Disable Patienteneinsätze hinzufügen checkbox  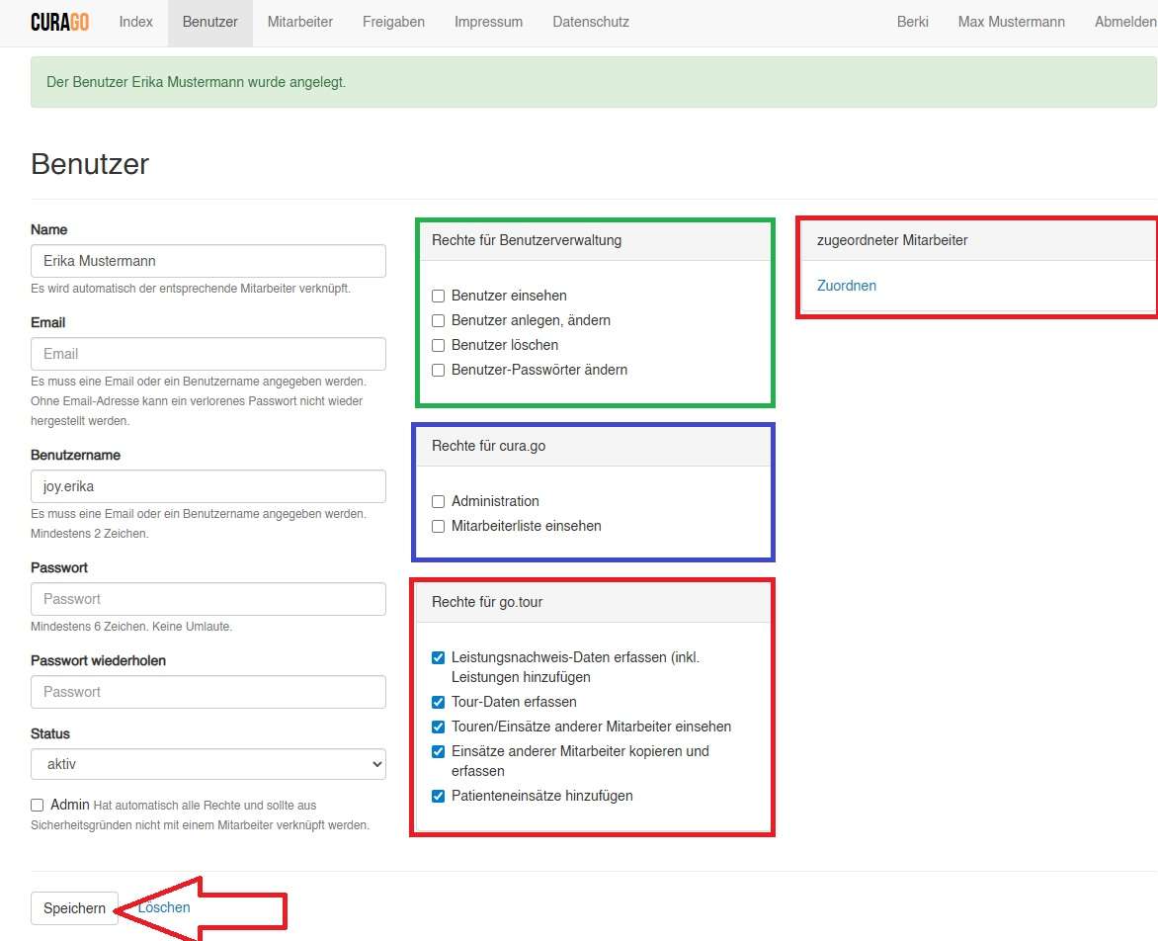point(439,796)
